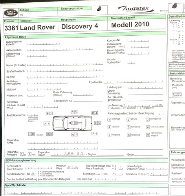Click the Besichtigungs-Datum field
Screen dimensions: 185x196
coord(138,53)
